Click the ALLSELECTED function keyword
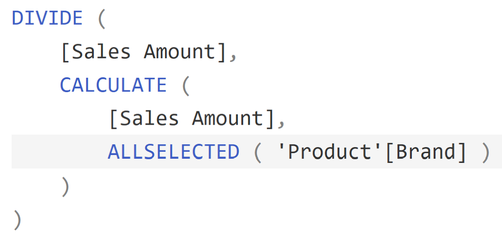The width and height of the screenshot is (502, 236). coord(173,152)
